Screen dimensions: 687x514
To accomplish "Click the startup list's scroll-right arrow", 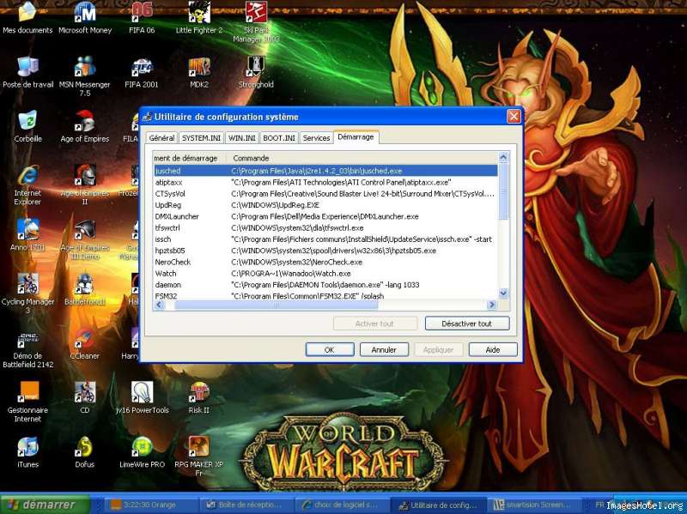I will point(492,305).
